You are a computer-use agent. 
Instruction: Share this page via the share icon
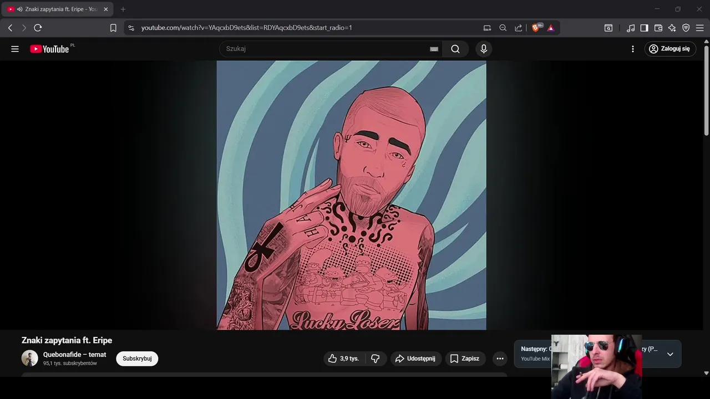518,28
